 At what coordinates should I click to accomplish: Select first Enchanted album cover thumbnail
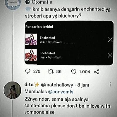(31, 39)
